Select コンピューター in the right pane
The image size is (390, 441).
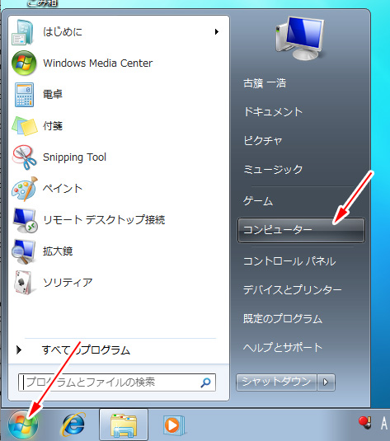301,230
